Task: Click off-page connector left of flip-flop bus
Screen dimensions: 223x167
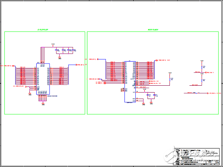Action: click(13, 66)
